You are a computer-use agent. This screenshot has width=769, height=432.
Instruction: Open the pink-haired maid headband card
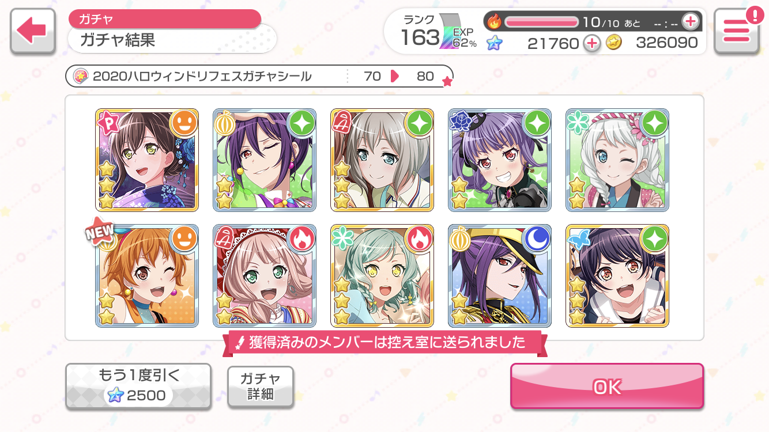coord(265,276)
